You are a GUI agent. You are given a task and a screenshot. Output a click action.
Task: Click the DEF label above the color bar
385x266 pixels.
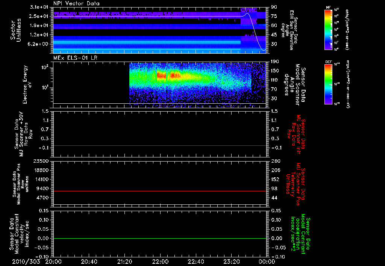329,62
